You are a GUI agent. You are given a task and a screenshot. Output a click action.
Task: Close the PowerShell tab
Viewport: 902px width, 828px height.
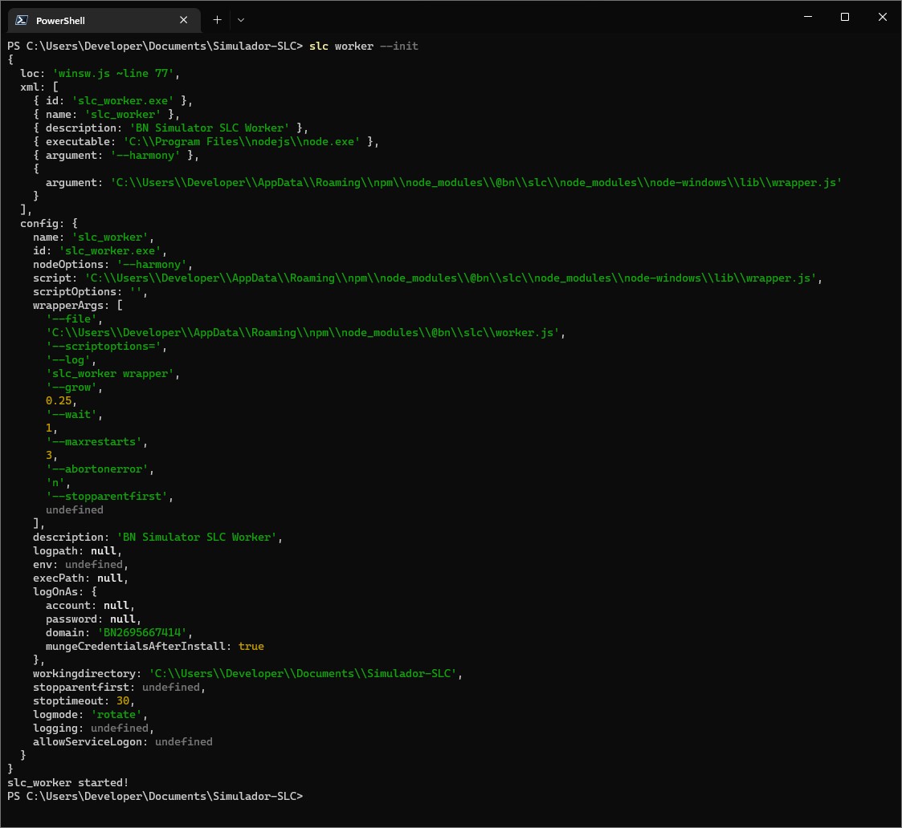183,19
